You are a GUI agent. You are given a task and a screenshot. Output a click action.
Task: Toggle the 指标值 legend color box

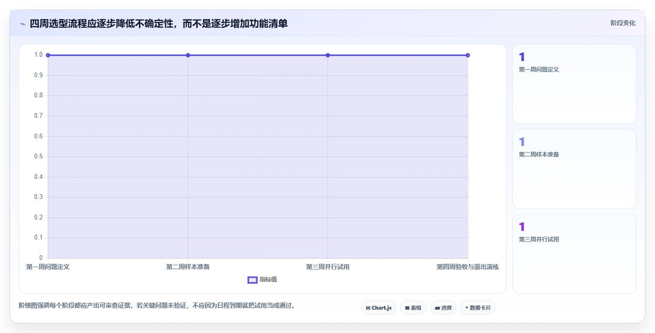(253, 280)
